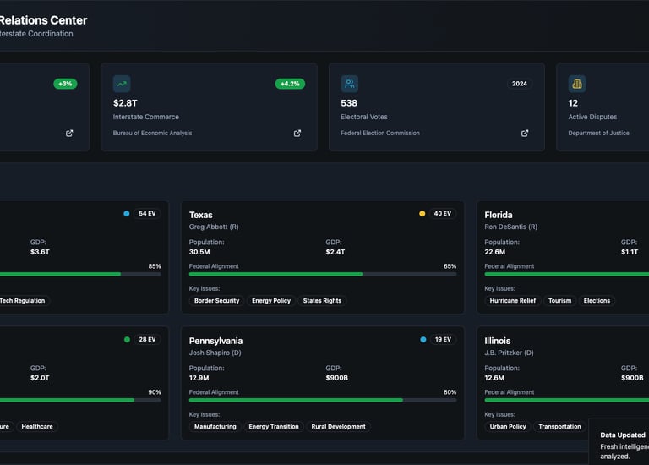
Task: Click the Interstate Commerce label
Action: click(x=146, y=117)
